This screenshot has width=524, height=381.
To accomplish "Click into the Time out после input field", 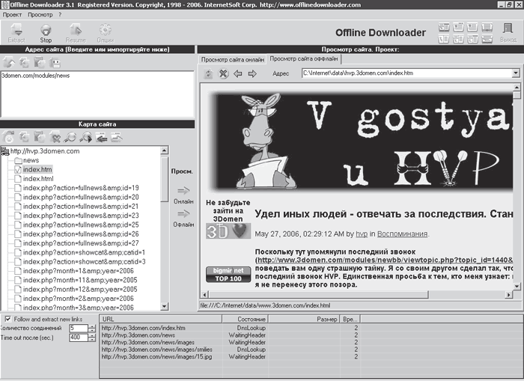I will pyautogui.click(x=77, y=338).
